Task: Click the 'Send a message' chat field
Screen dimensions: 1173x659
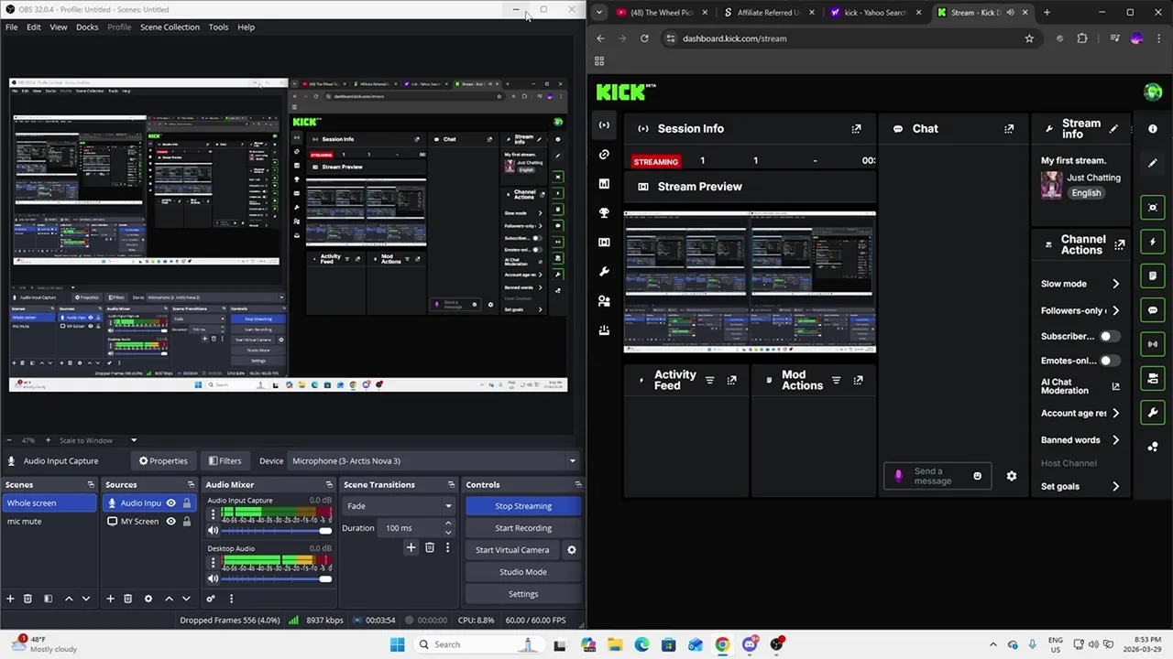Action: point(937,476)
